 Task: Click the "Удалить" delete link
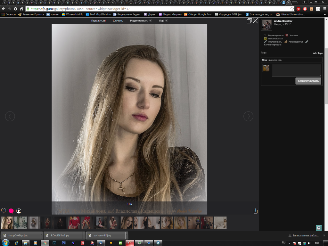[x=293, y=35]
